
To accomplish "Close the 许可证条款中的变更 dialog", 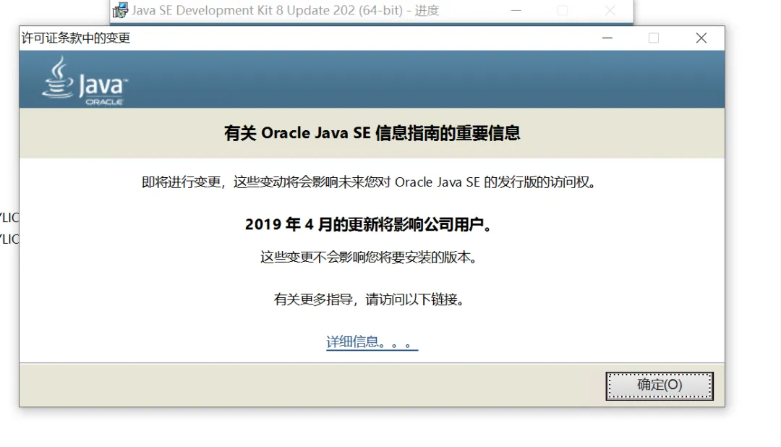I will [701, 38].
